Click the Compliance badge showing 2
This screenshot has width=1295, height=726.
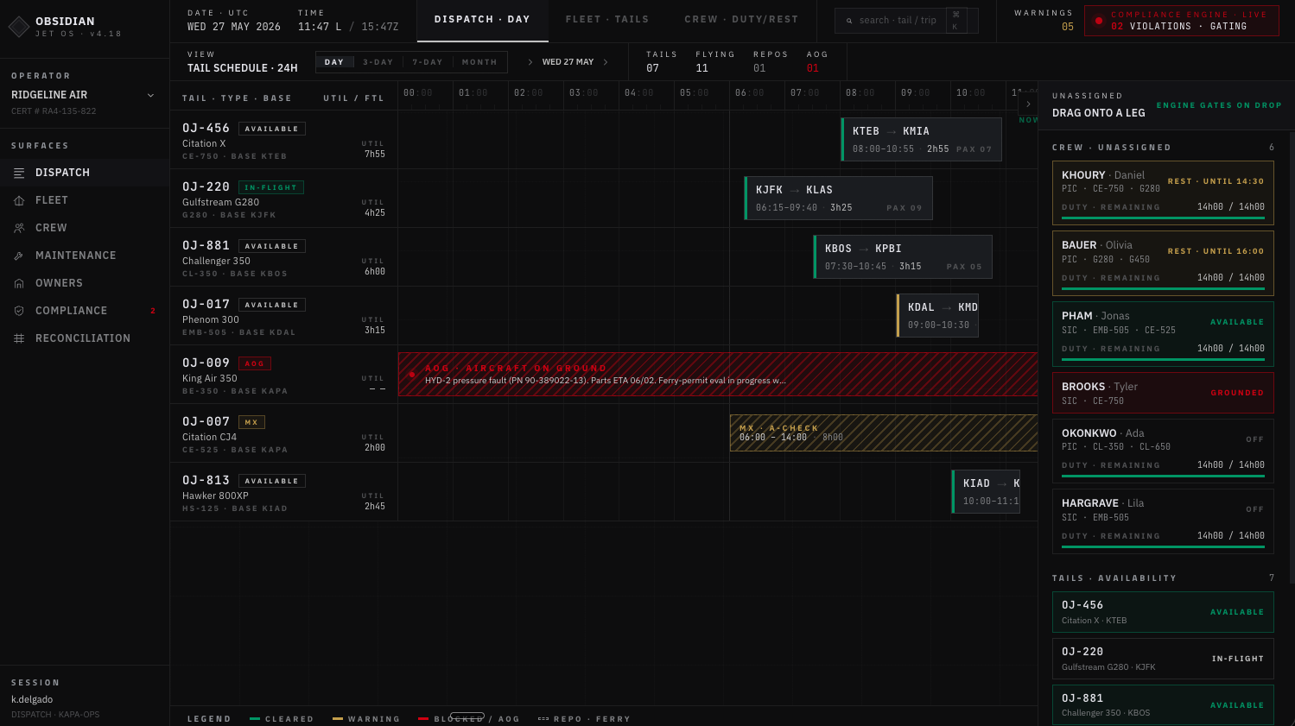coord(153,311)
